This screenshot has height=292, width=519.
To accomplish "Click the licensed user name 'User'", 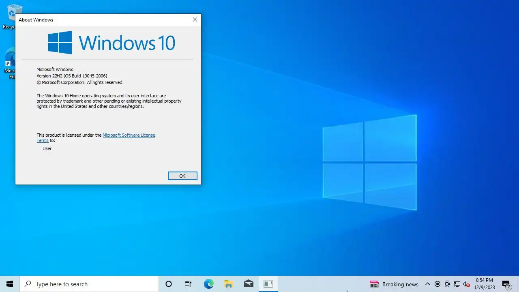I will [47, 148].
